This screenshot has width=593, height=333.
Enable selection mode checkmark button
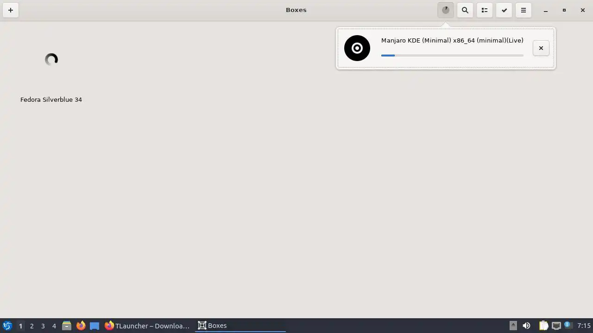point(504,10)
